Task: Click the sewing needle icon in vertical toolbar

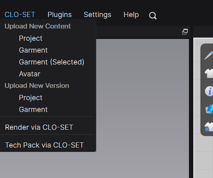Action: point(209,55)
